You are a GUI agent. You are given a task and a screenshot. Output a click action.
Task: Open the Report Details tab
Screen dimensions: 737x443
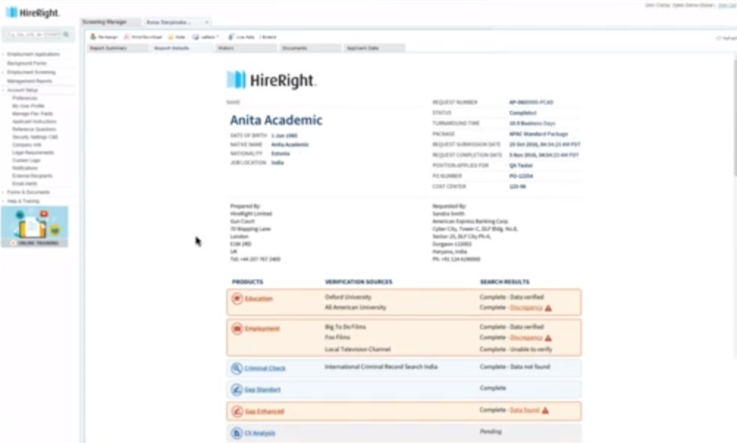point(181,48)
